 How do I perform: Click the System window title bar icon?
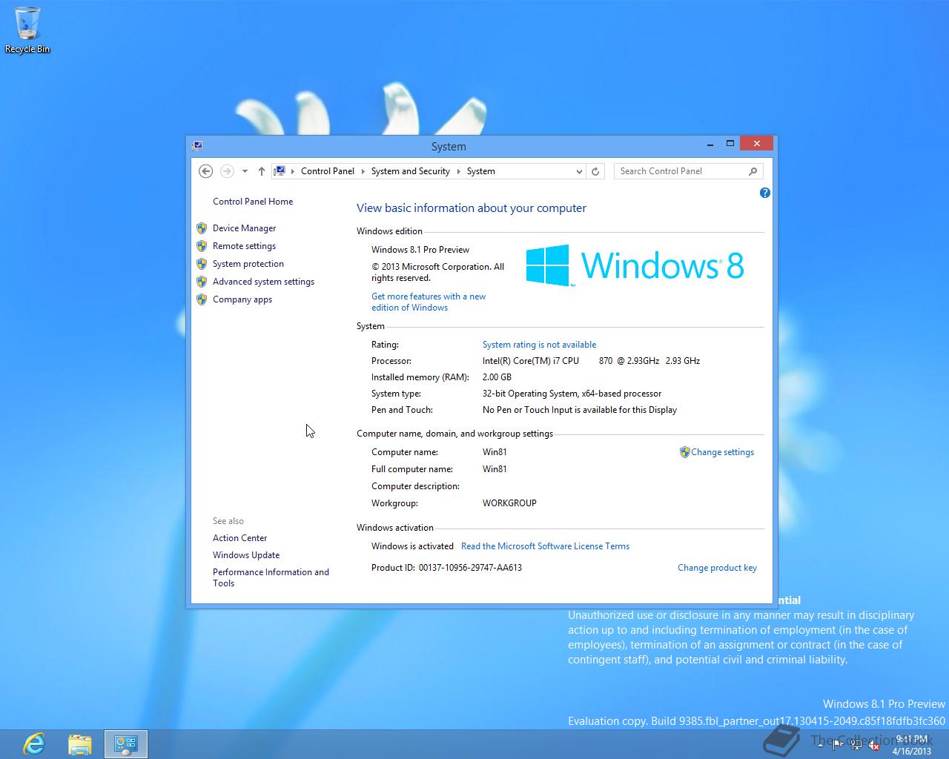click(x=197, y=146)
